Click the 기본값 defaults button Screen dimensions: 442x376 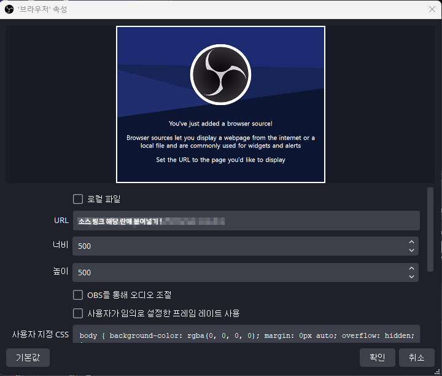click(28, 358)
